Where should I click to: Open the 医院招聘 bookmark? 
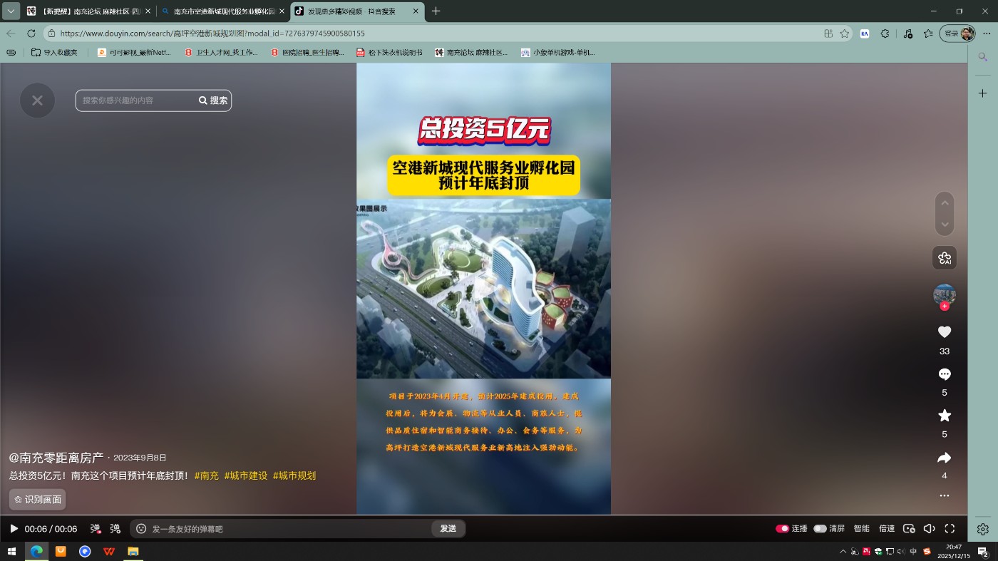[x=307, y=53]
